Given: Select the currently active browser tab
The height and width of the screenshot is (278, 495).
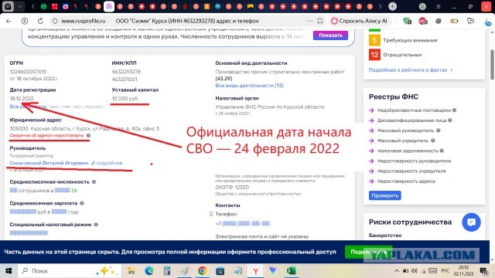Looking at the screenshot, I should (109, 6).
